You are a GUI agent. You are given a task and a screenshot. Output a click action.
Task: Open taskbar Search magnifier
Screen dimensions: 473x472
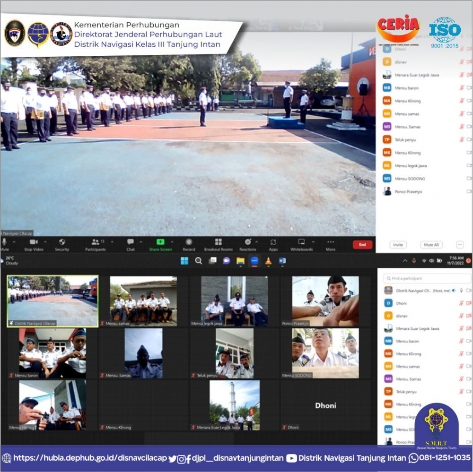pos(199,261)
